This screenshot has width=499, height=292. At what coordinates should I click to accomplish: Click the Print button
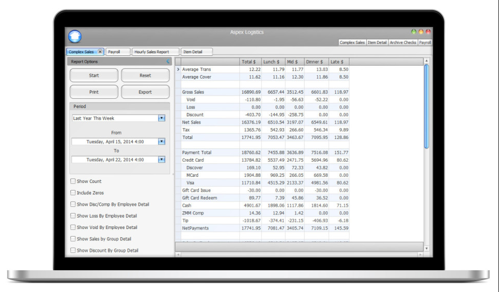(94, 92)
